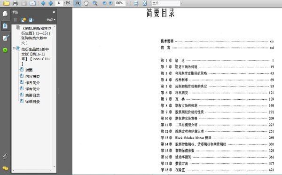Create a new bookmark icon
Viewport: 282px width, 175px height.
[23, 20]
